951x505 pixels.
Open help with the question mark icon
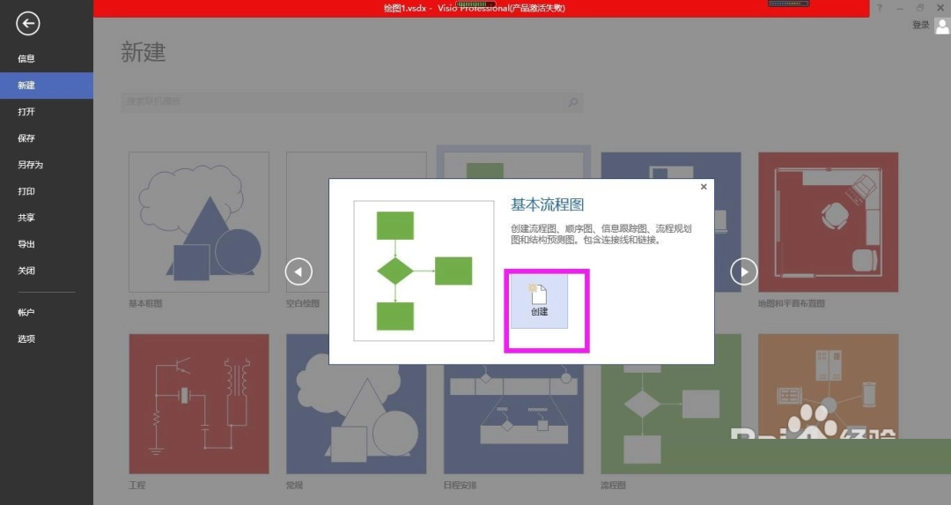(x=880, y=8)
